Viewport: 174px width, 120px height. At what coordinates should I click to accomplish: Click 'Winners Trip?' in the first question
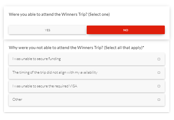point(75,14)
